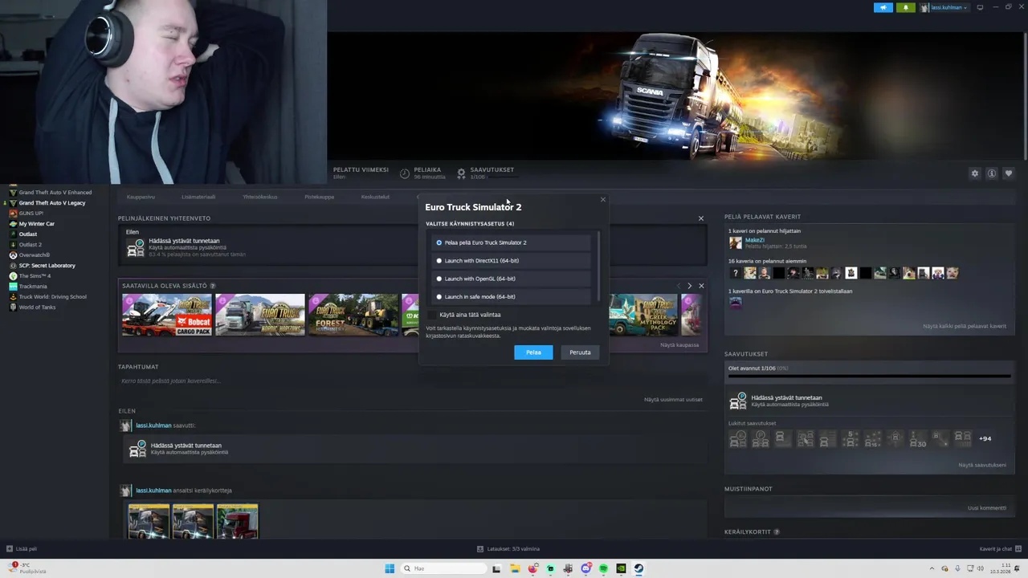
Task: Click 'Uusi kommentti' in Muistiinpanot
Action: point(986,508)
